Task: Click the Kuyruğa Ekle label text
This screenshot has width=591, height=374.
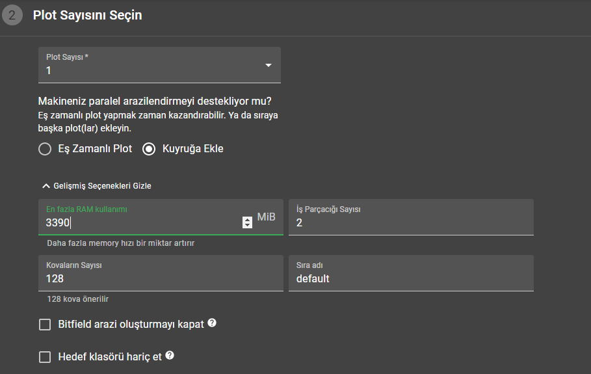Action: click(x=193, y=149)
